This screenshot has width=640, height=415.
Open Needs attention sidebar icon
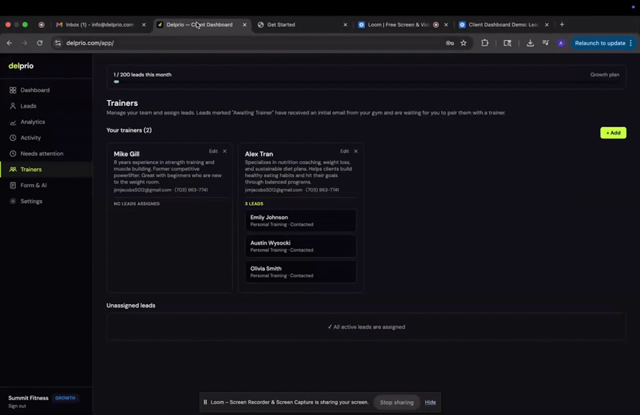point(13,154)
